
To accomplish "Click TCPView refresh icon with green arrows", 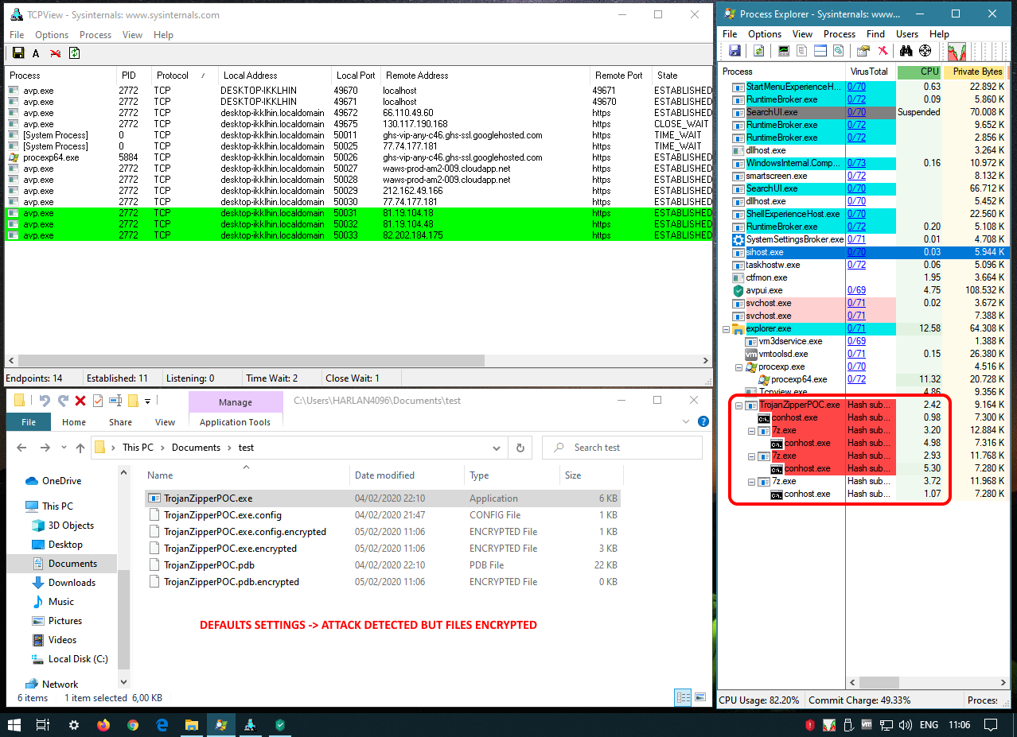I will [x=74, y=53].
